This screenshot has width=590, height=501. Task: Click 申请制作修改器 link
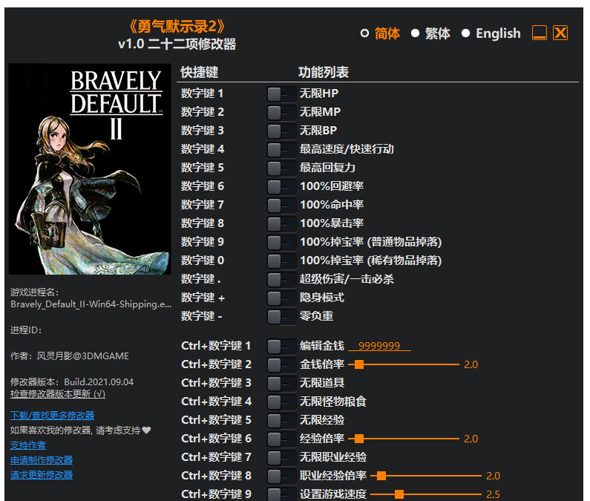coord(42,460)
